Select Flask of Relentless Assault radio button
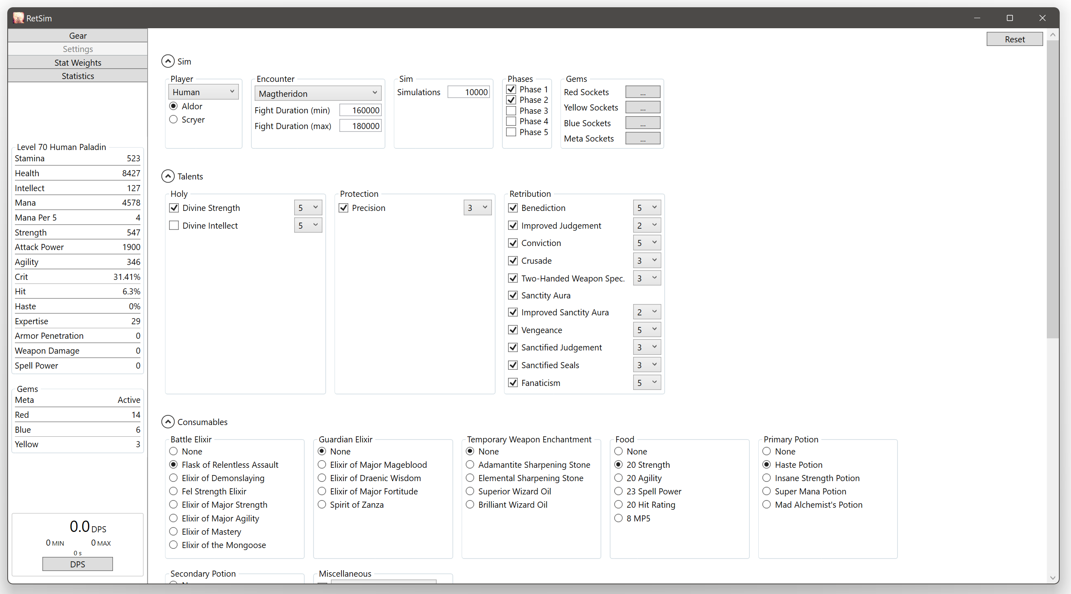1071x594 pixels. pos(174,465)
